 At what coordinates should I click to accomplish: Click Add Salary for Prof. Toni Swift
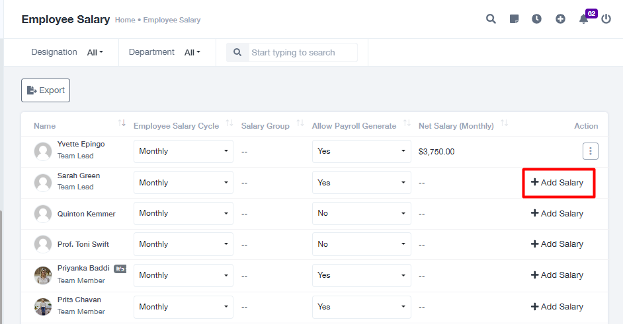click(x=557, y=244)
